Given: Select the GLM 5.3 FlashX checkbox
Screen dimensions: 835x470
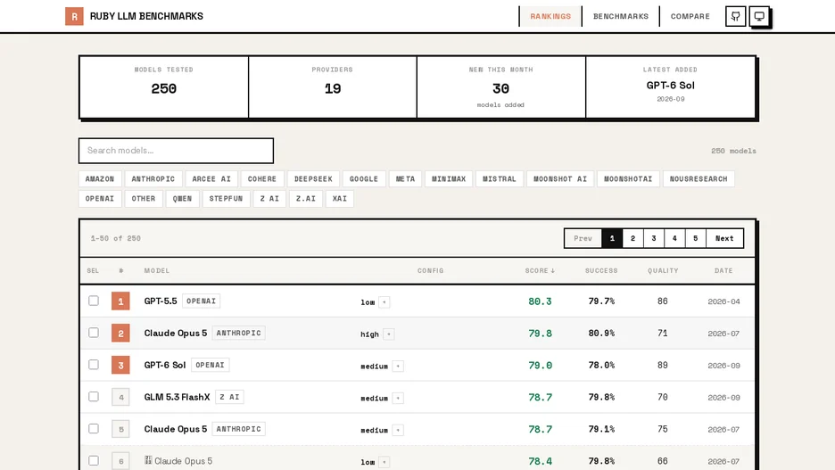Looking at the screenshot, I should 94,397.
